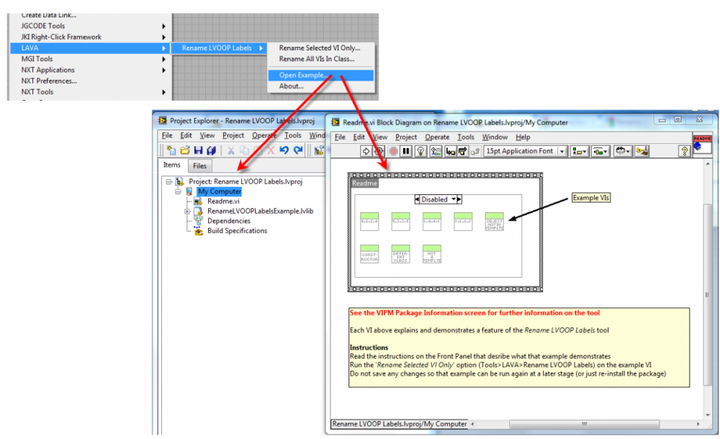
Task: Click the Delete red X icon in Project Explorer
Action: pyautogui.click(x=271, y=150)
